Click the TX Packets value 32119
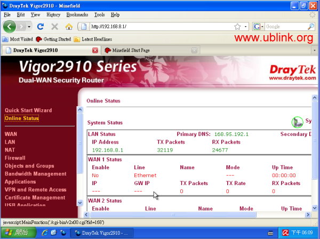The image size is (320, 239). click(165, 150)
